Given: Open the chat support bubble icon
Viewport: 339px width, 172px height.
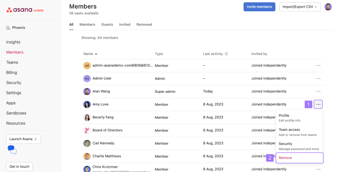Looking at the screenshot, I should pyautogui.click(x=11, y=150).
